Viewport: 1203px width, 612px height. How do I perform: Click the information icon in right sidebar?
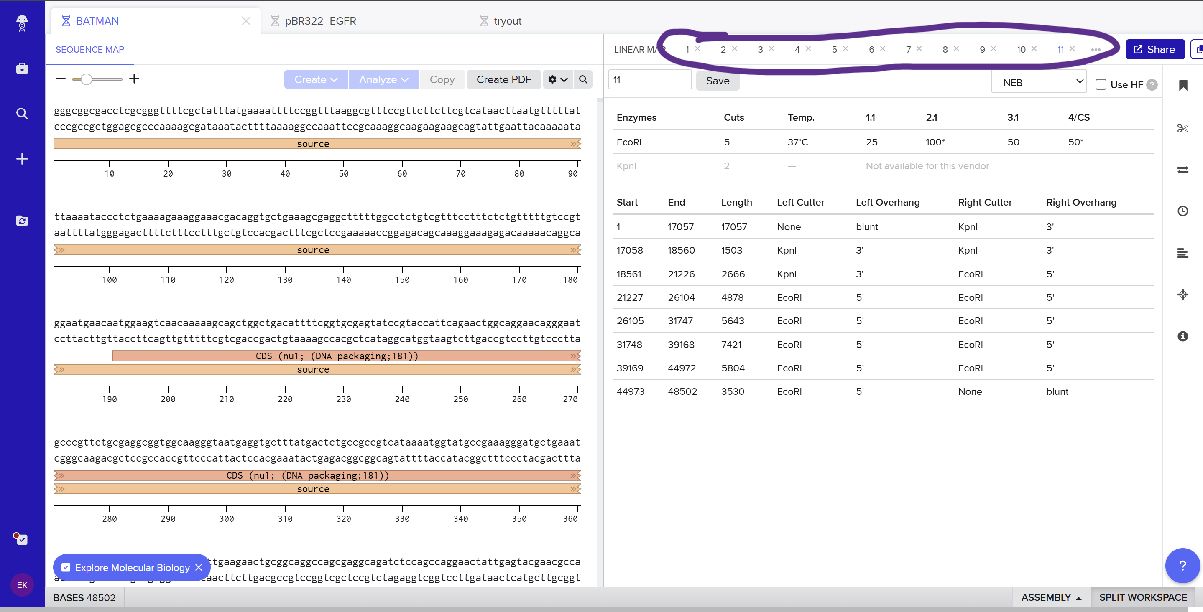coord(1183,336)
